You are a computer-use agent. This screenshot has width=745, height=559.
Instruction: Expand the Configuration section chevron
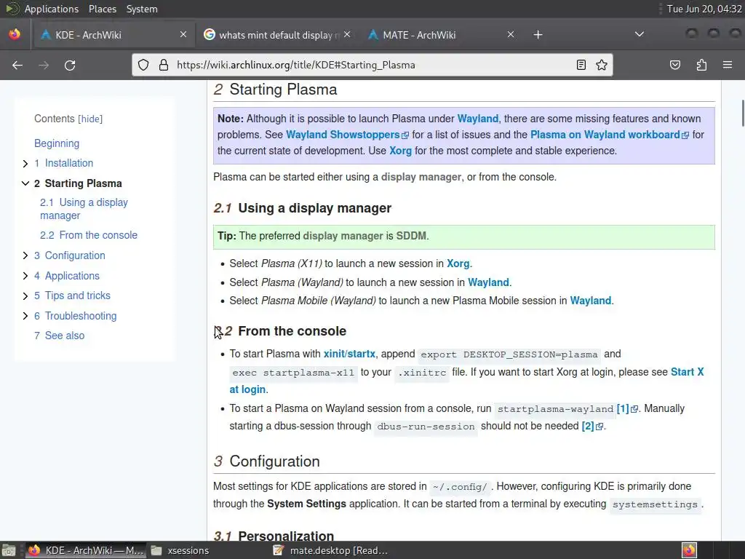(x=25, y=255)
